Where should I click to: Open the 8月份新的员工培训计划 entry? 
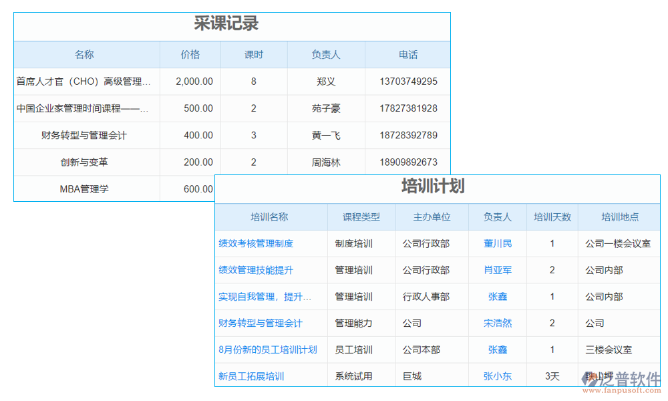(x=266, y=350)
